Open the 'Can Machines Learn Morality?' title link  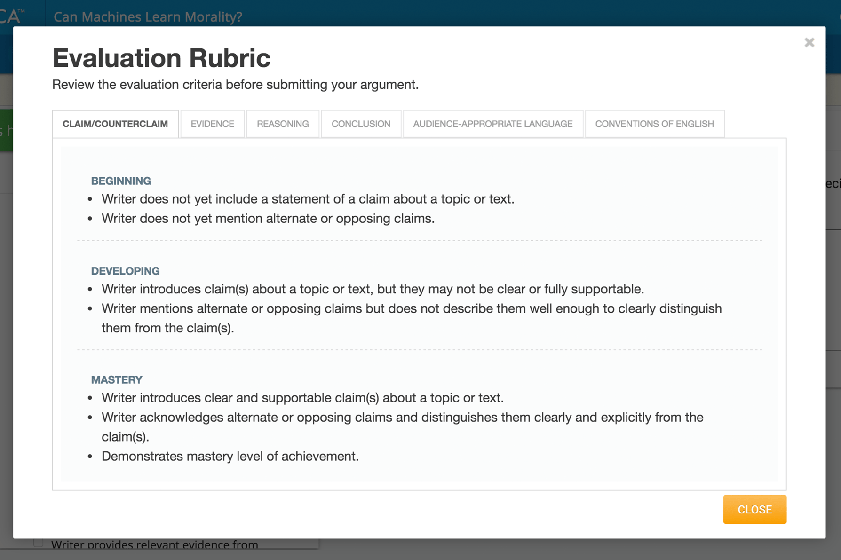coord(147,16)
